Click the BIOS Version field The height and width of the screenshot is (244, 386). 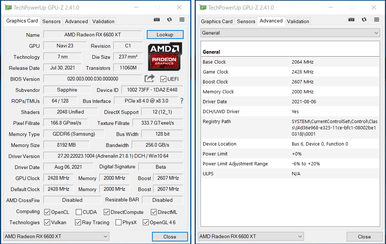[93, 79]
